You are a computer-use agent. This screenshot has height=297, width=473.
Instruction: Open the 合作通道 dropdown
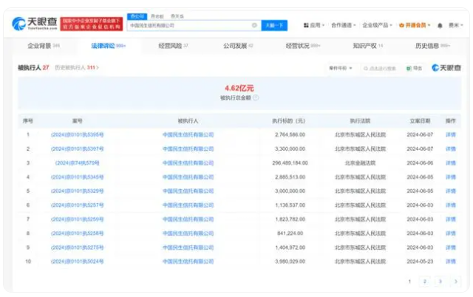coord(344,25)
